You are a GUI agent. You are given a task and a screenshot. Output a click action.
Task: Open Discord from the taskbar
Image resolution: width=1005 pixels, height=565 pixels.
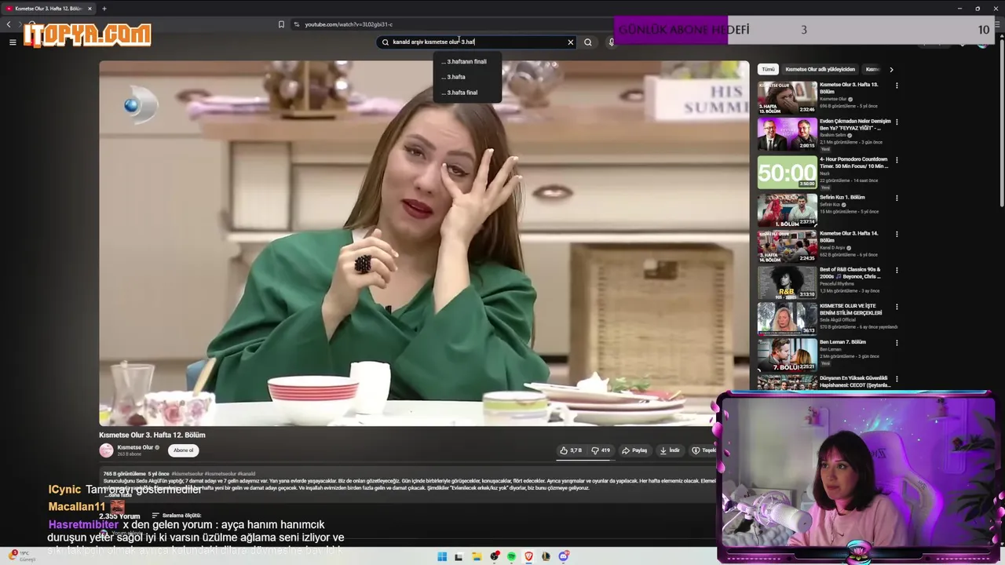[x=563, y=556]
